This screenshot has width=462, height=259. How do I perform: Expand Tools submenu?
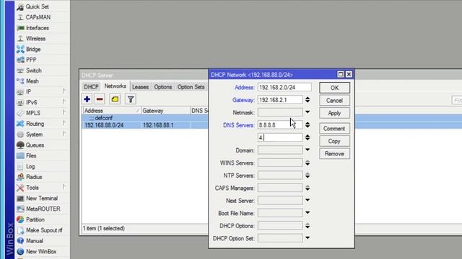pyautogui.click(x=64, y=187)
